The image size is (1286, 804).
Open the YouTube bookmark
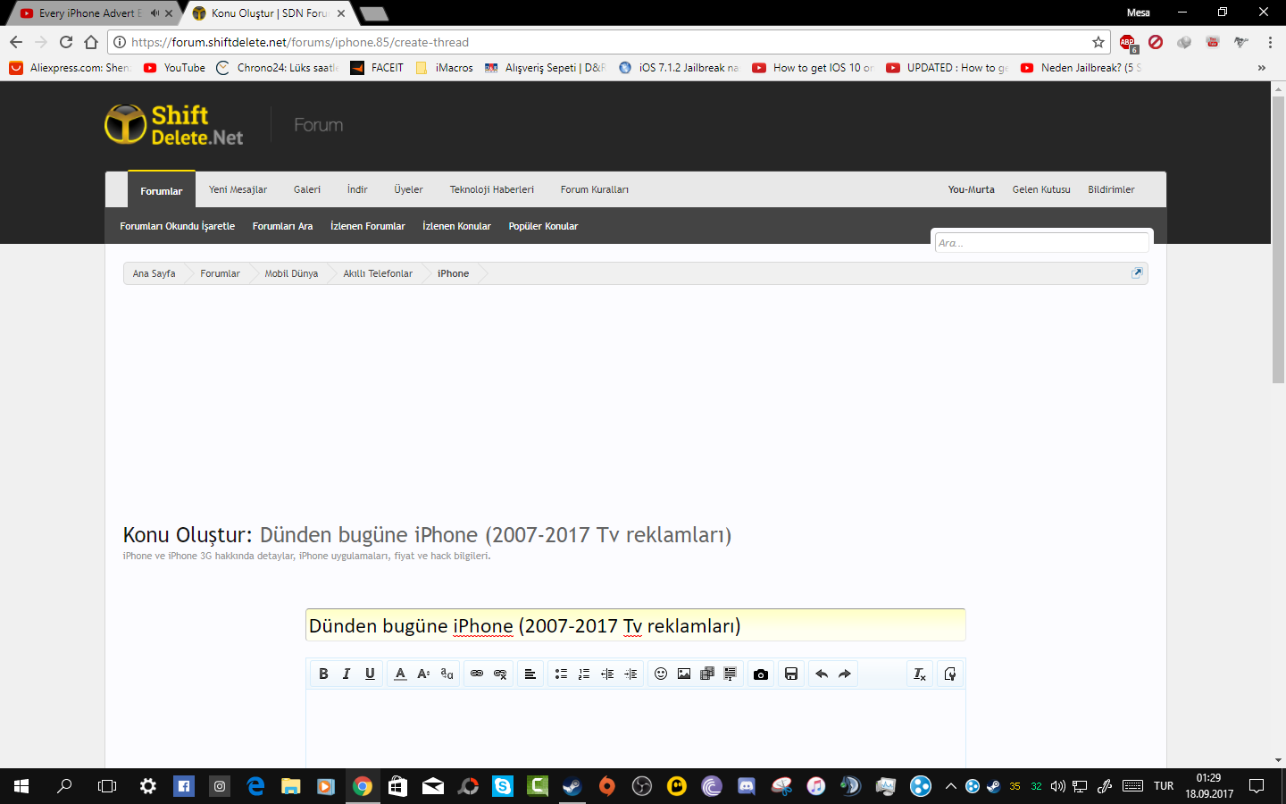point(175,68)
